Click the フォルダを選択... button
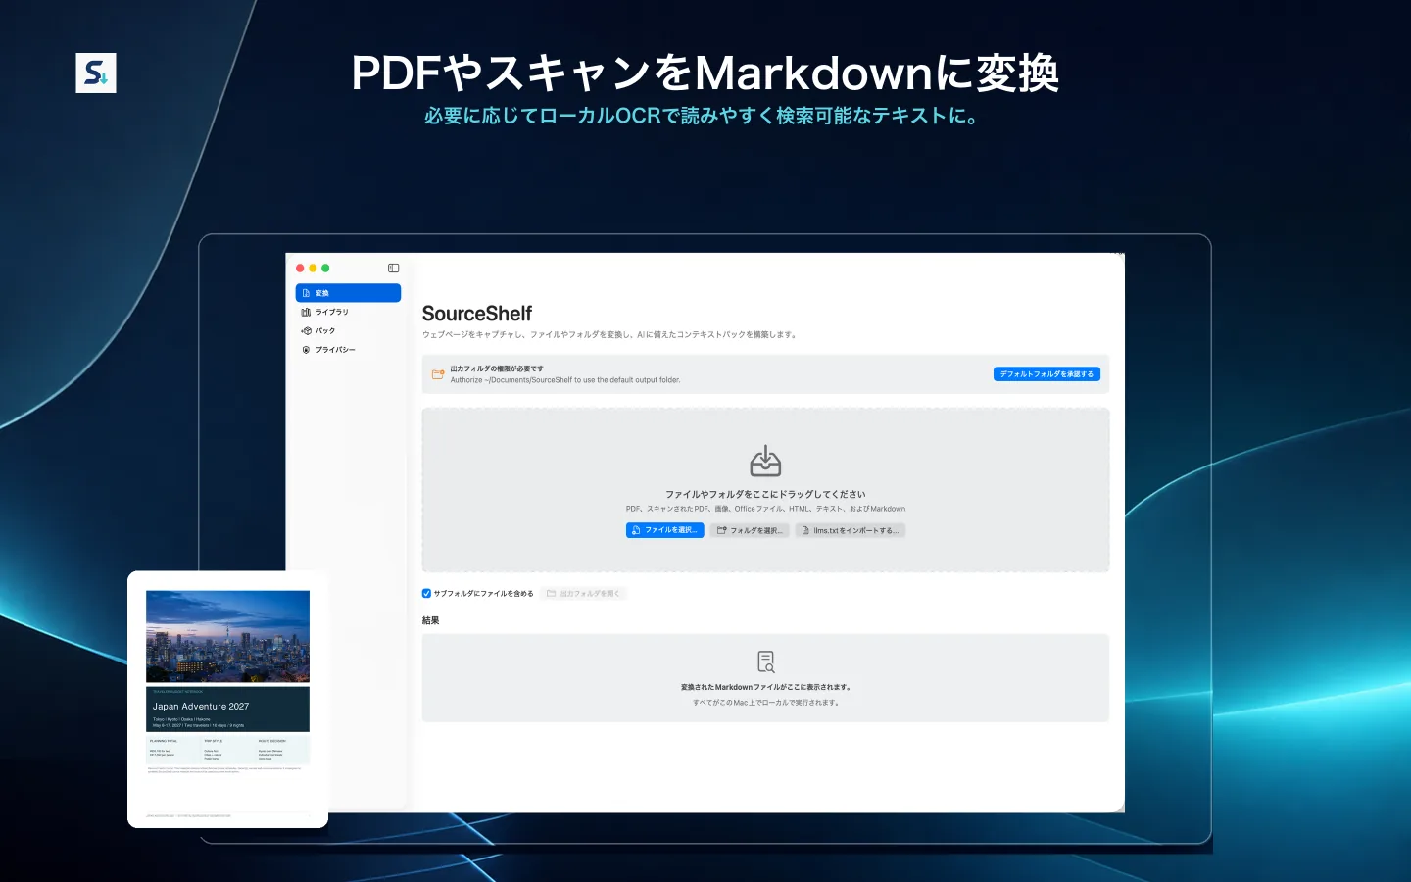This screenshot has height=882, width=1411. pos(750,530)
